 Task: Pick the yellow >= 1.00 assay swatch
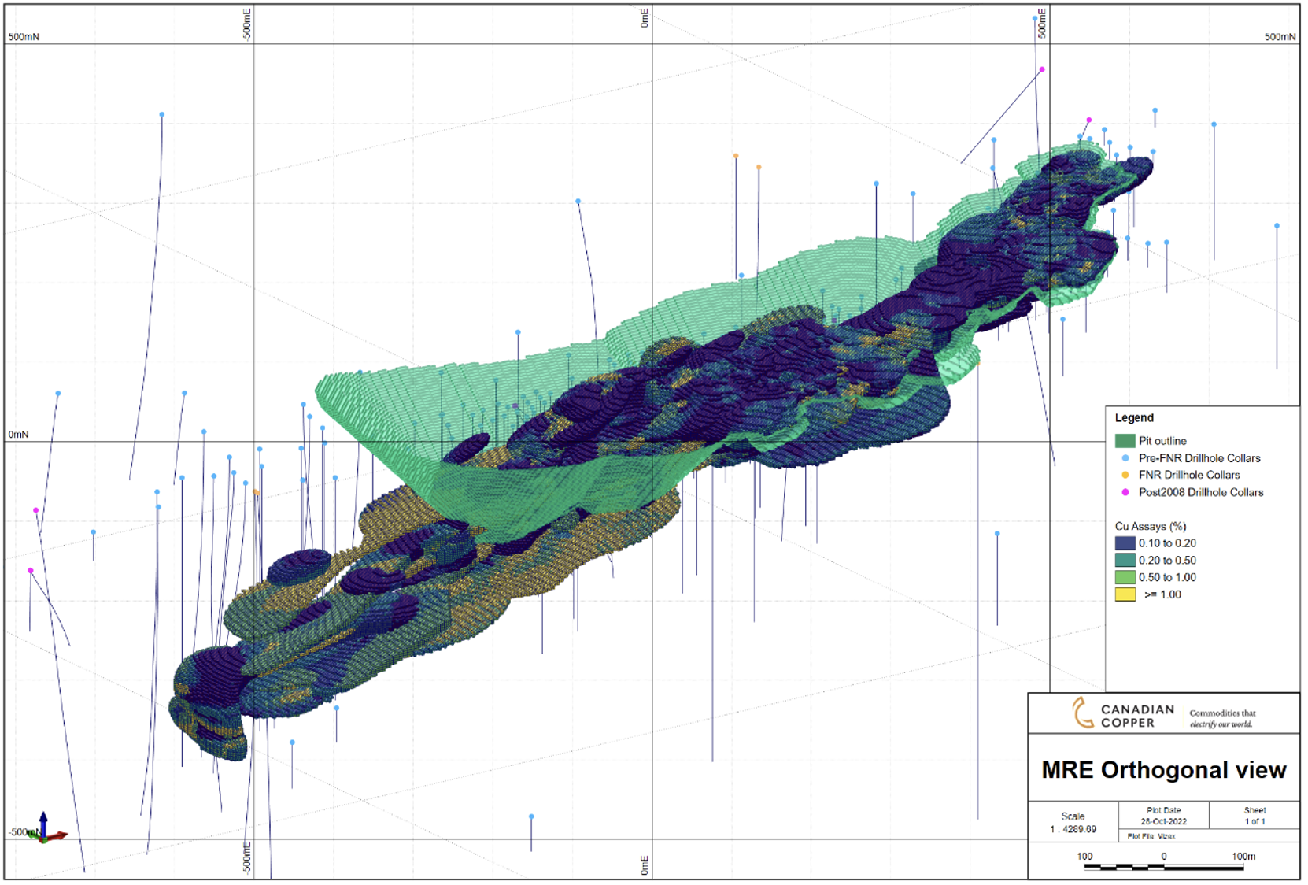click(x=1125, y=595)
